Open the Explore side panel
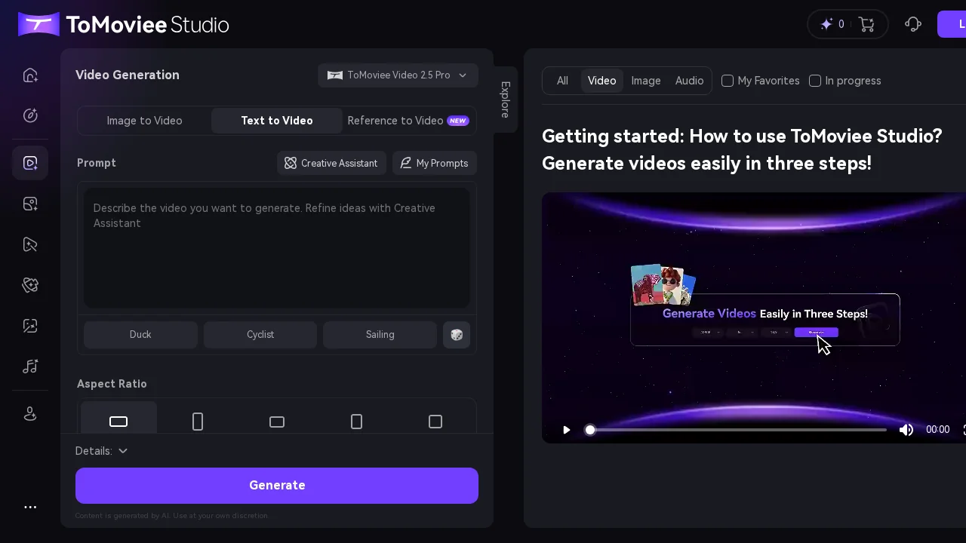This screenshot has width=966, height=543. 503,99
